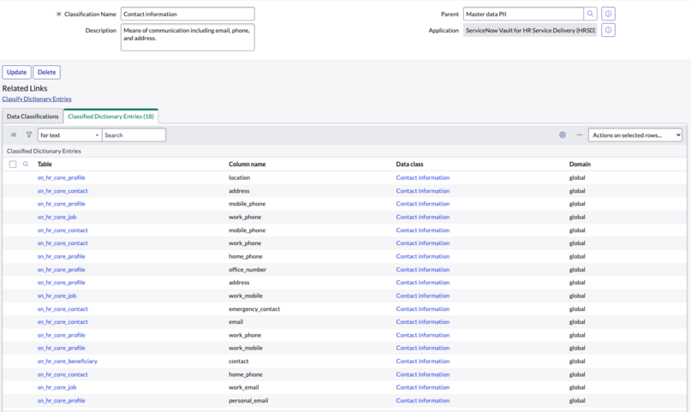Image resolution: width=691 pixels, height=412 pixels.
Task: Click the Delete button
Action: 47,72
